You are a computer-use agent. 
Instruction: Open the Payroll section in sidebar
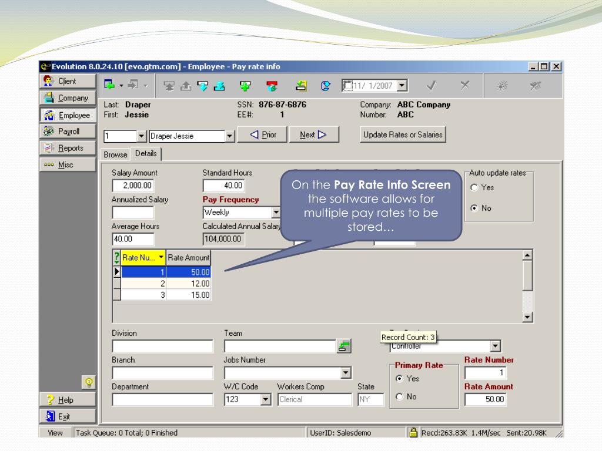68,131
